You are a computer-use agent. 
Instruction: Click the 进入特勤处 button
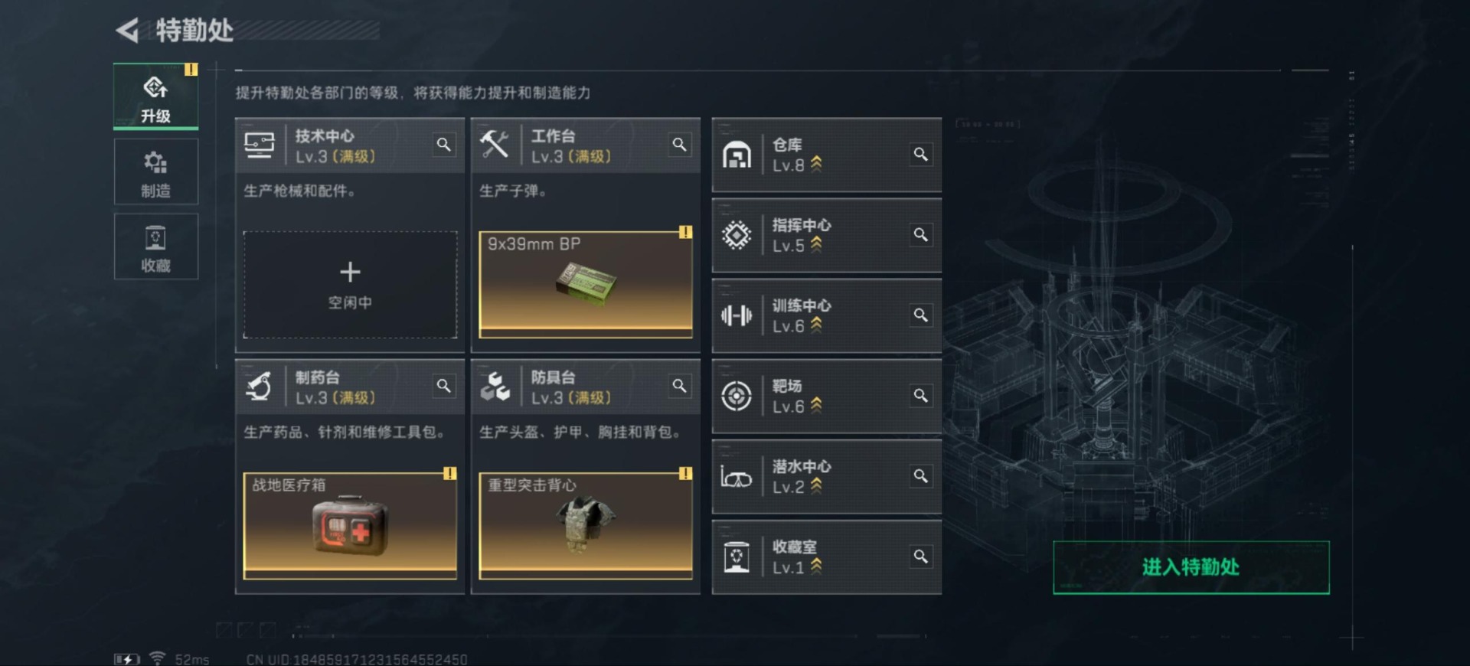(x=1191, y=567)
